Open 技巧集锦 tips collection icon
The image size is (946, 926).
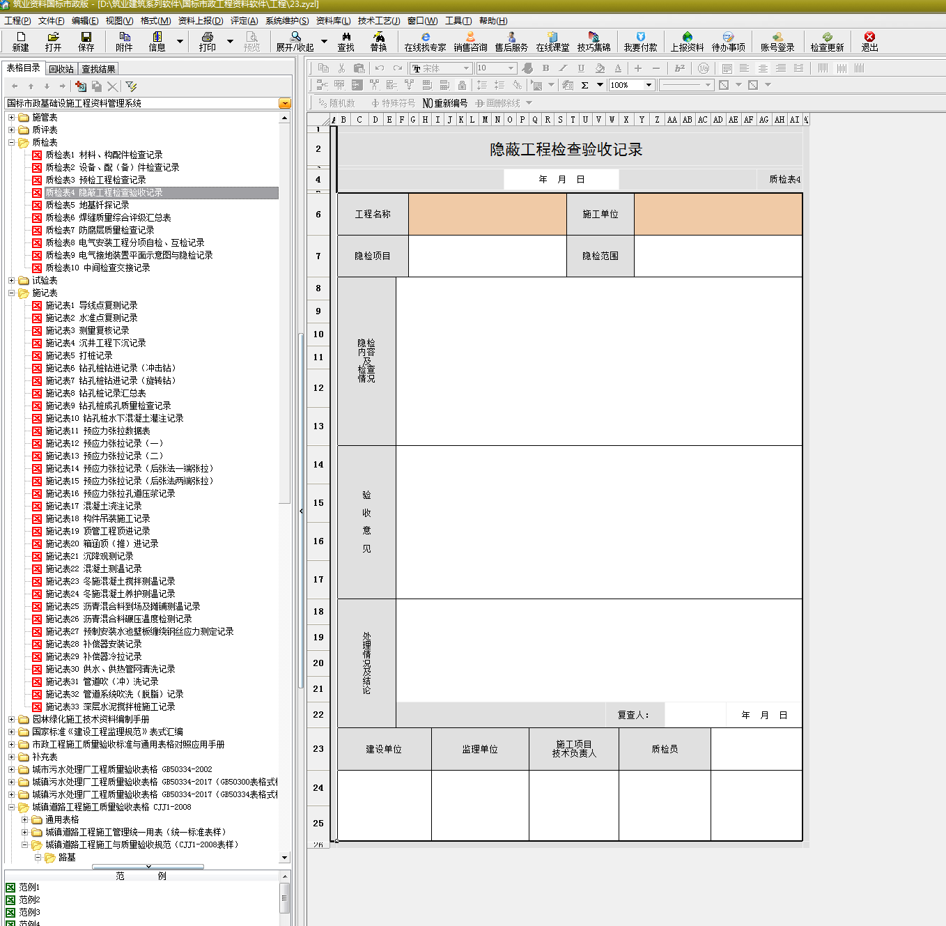coord(594,42)
